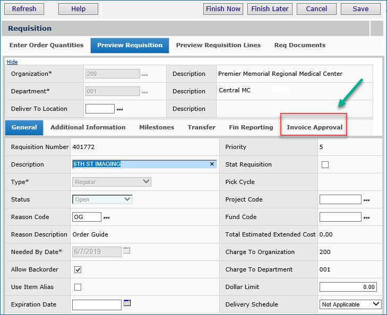This screenshot has height=315, width=387.
Task: Open Reason Code lookup dots
Action: pyautogui.click(x=107, y=217)
